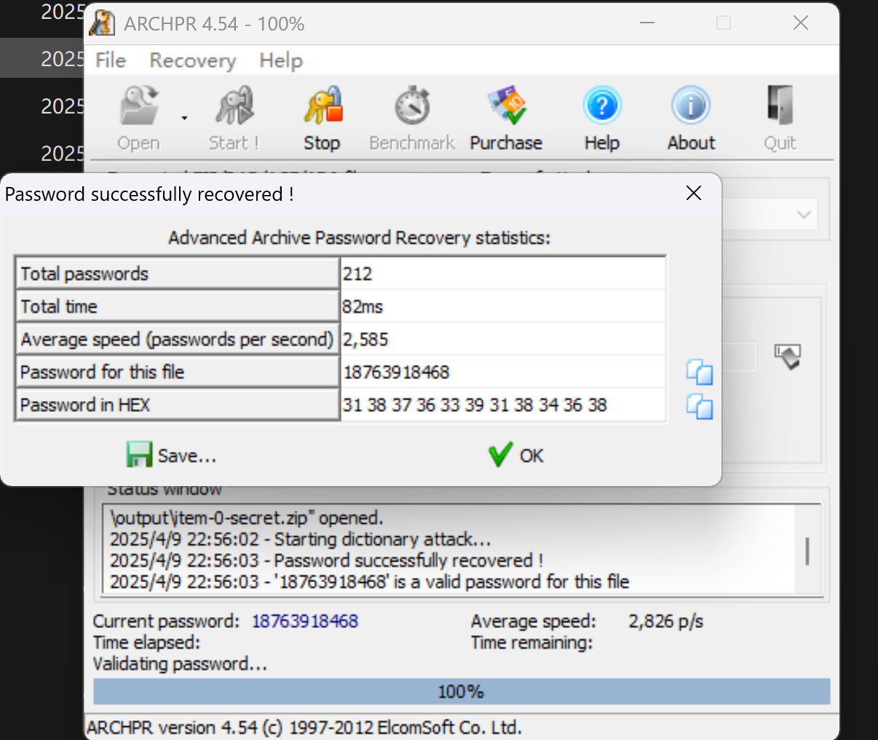Click the ARCHPR version status bar text
878x740 pixels.
[x=304, y=728]
